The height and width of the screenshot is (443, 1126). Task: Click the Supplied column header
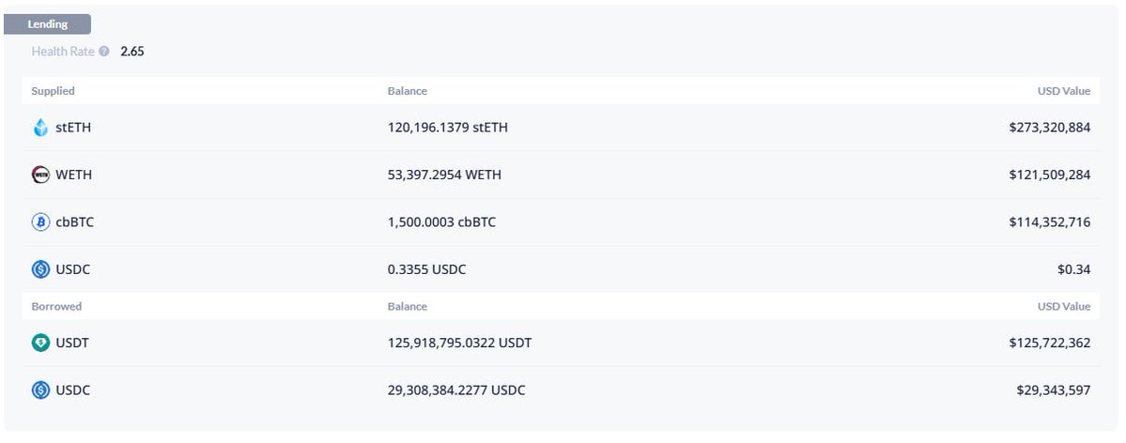(53, 91)
